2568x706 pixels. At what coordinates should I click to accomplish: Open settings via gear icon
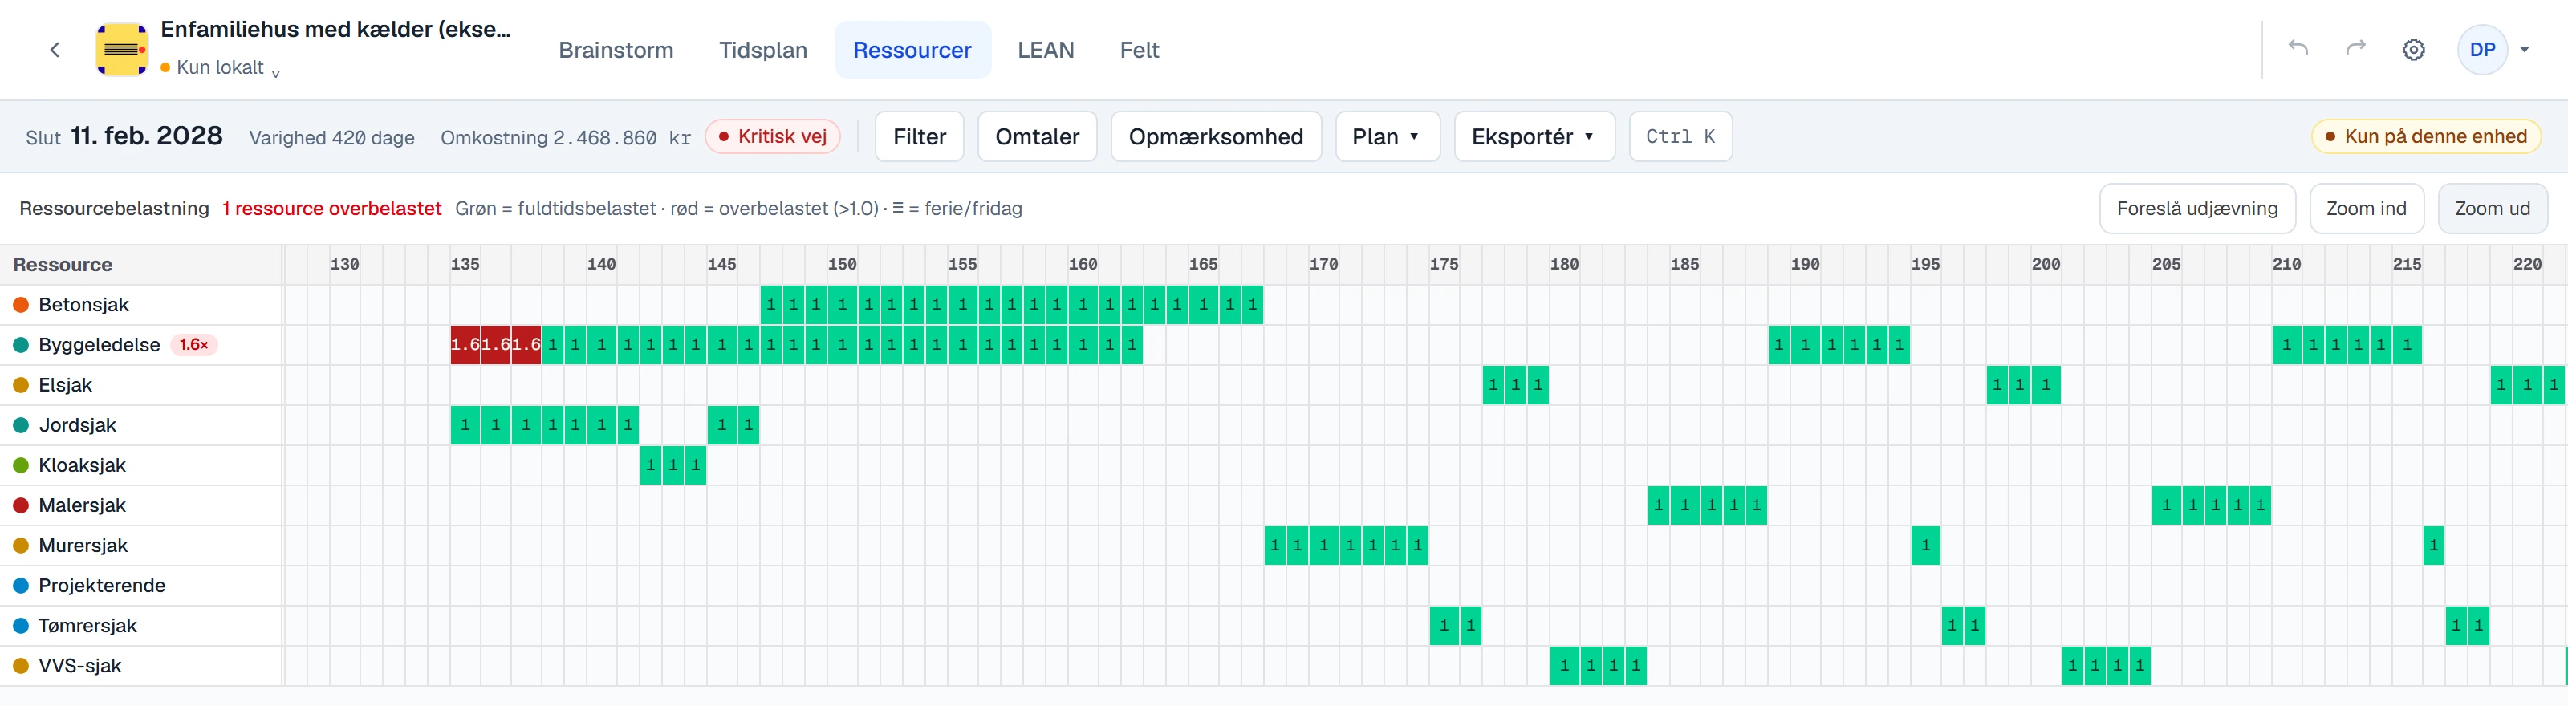pos(2413,49)
